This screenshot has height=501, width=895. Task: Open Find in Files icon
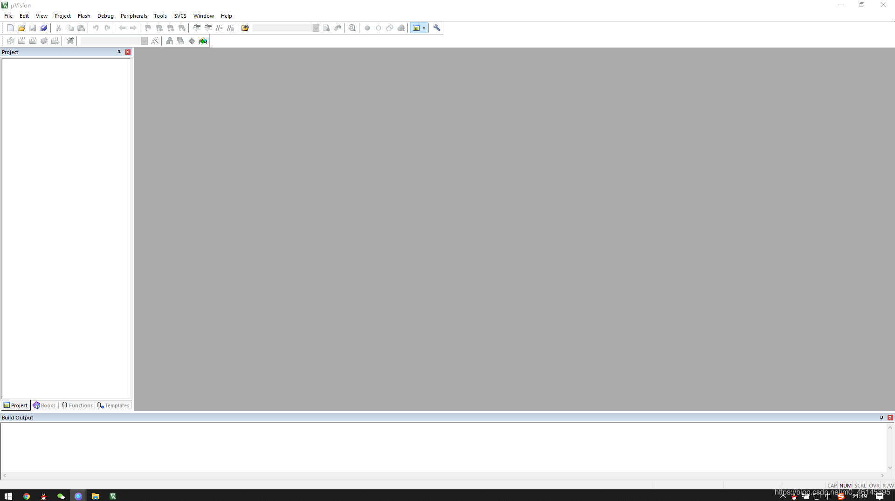tap(245, 28)
